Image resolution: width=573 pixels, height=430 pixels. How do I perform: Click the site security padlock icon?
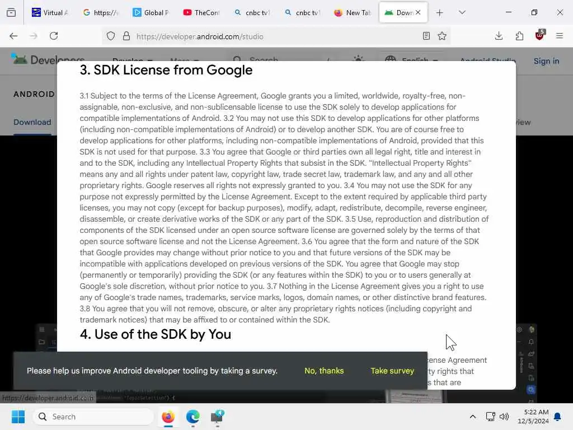[x=126, y=36]
